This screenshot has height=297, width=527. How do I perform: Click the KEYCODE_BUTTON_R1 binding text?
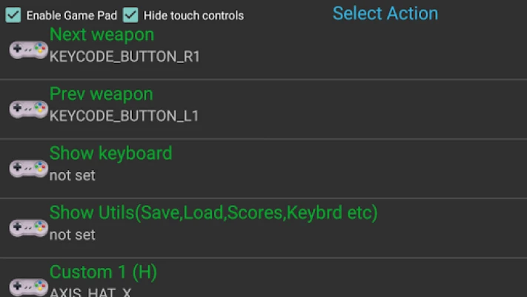pyautogui.click(x=125, y=56)
